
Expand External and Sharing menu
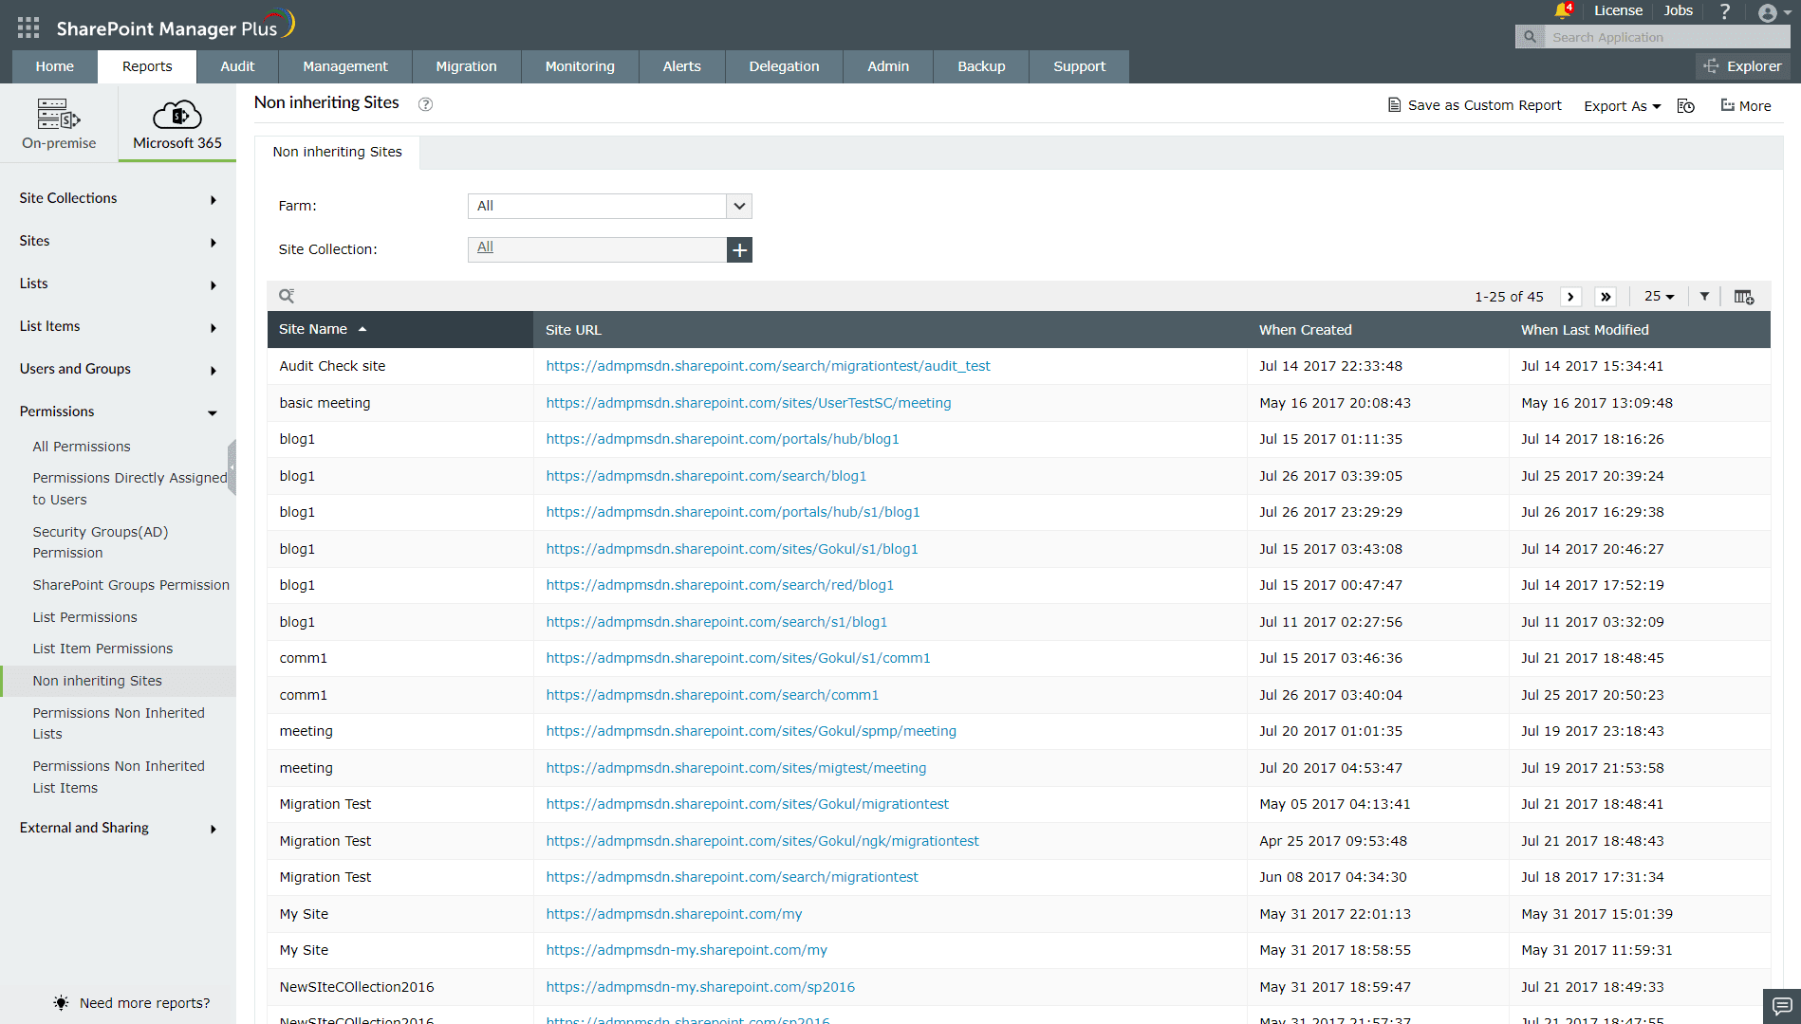tap(118, 828)
